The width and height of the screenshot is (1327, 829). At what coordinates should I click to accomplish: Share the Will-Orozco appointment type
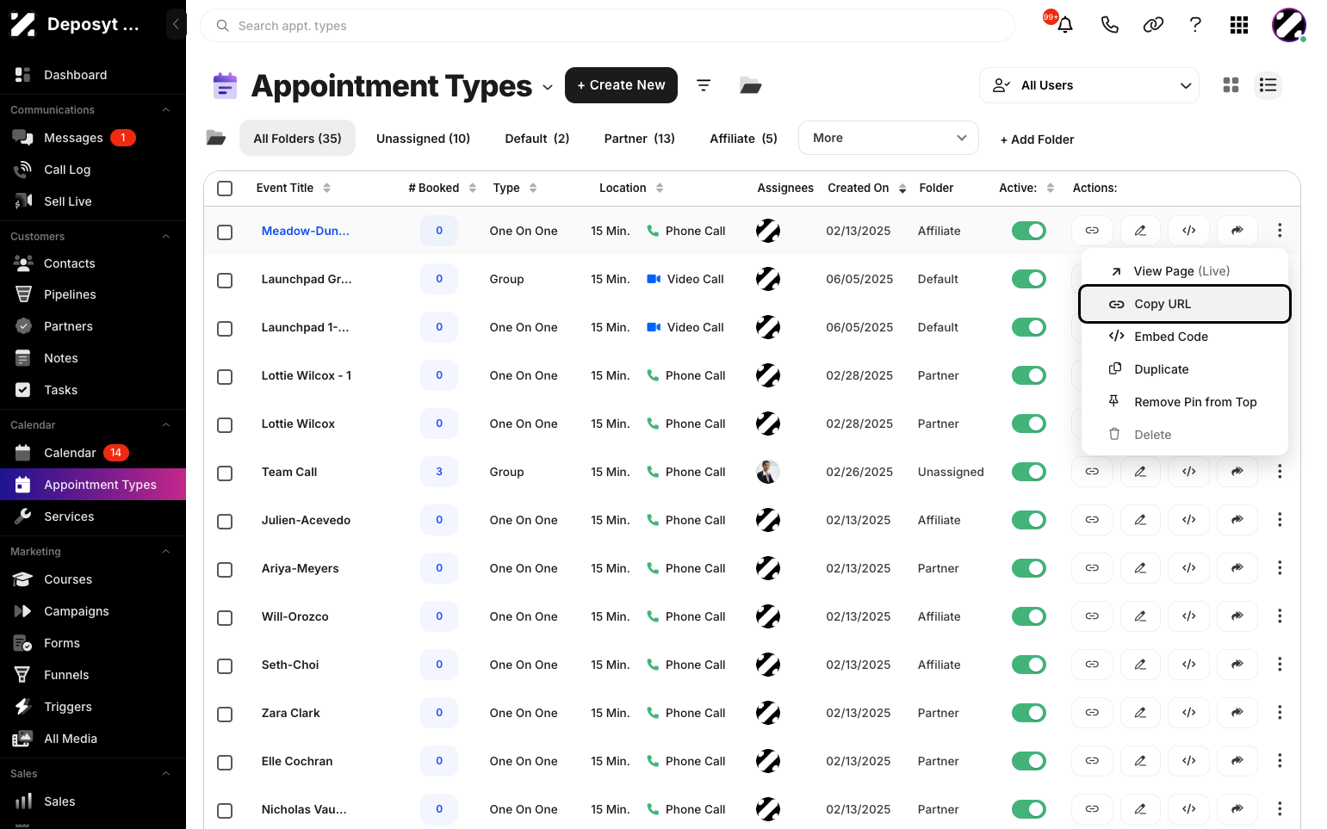pyautogui.click(x=1237, y=616)
